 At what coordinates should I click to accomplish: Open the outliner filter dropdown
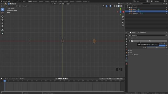coord(164,3)
